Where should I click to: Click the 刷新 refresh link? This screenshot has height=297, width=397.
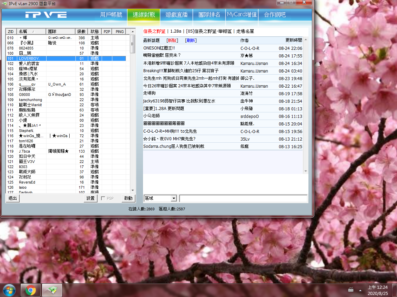pos(191,41)
